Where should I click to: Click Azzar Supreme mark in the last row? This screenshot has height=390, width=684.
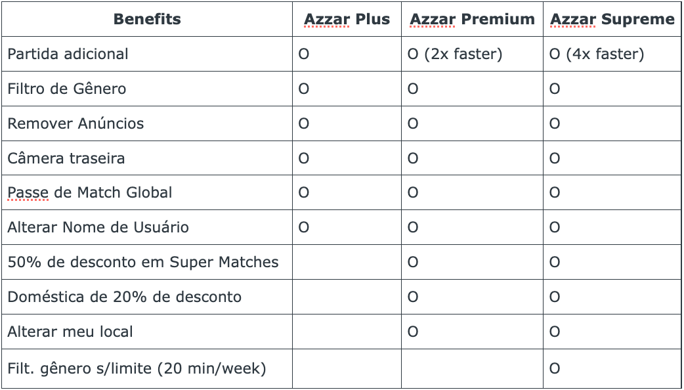click(x=555, y=369)
